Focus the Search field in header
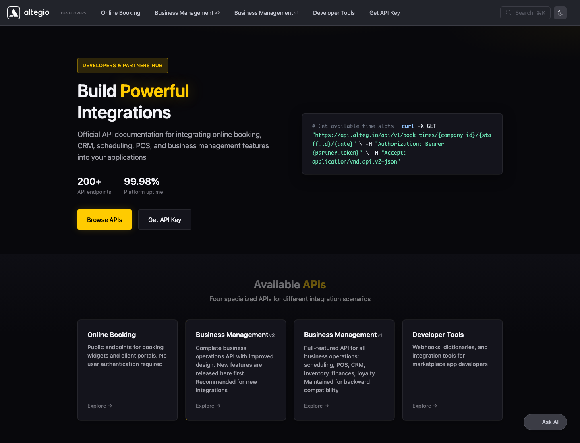Image resolution: width=580 pixels, height=443 pixels. pos(525,13)
